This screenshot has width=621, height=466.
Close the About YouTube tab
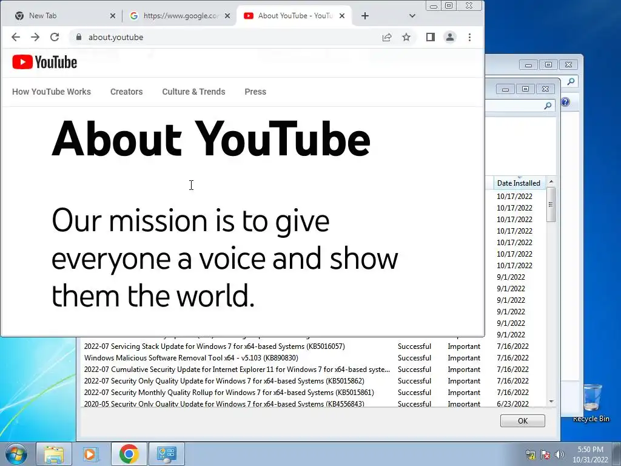(342, 16)
